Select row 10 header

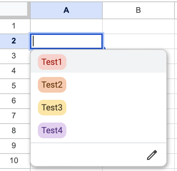tap(14, 161)
